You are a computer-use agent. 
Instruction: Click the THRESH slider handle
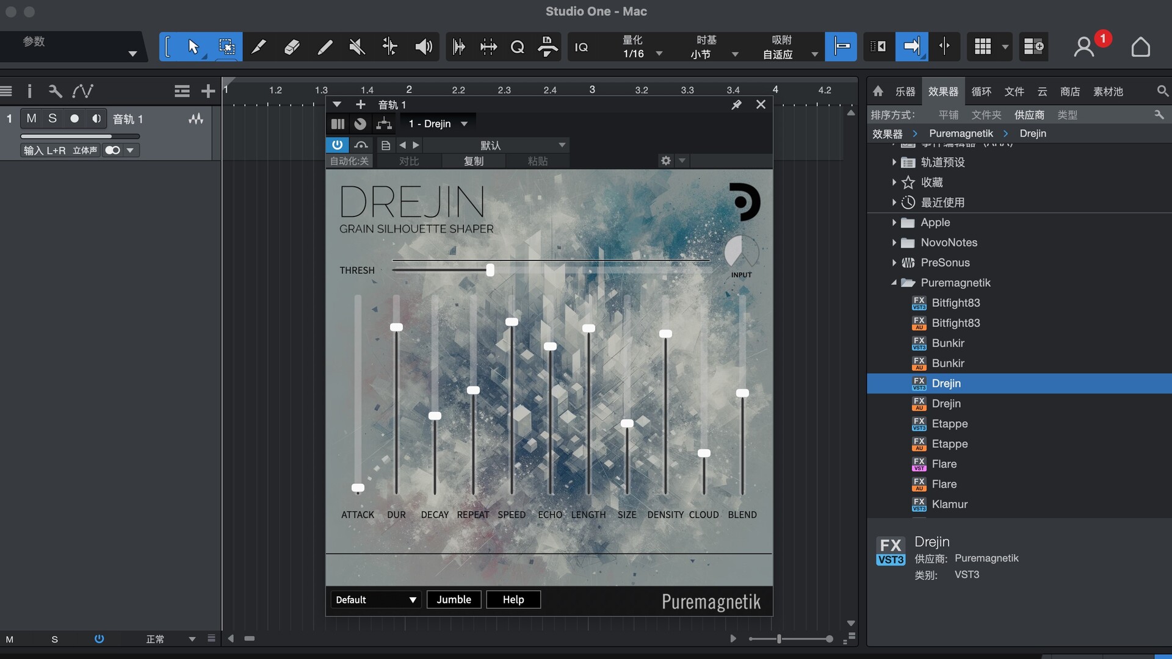(x=490, y=270)
